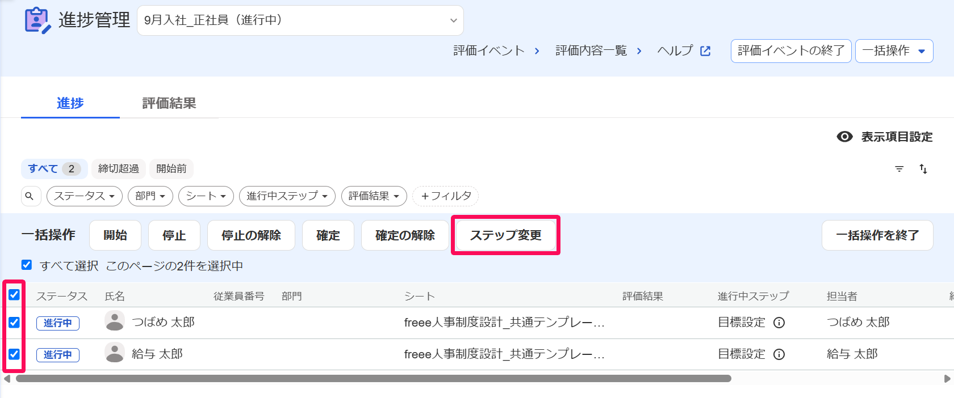The image size is (954, 398).
Task: Go to 評価イベント link
Action: pyautogui.click(x=489, y=51)
